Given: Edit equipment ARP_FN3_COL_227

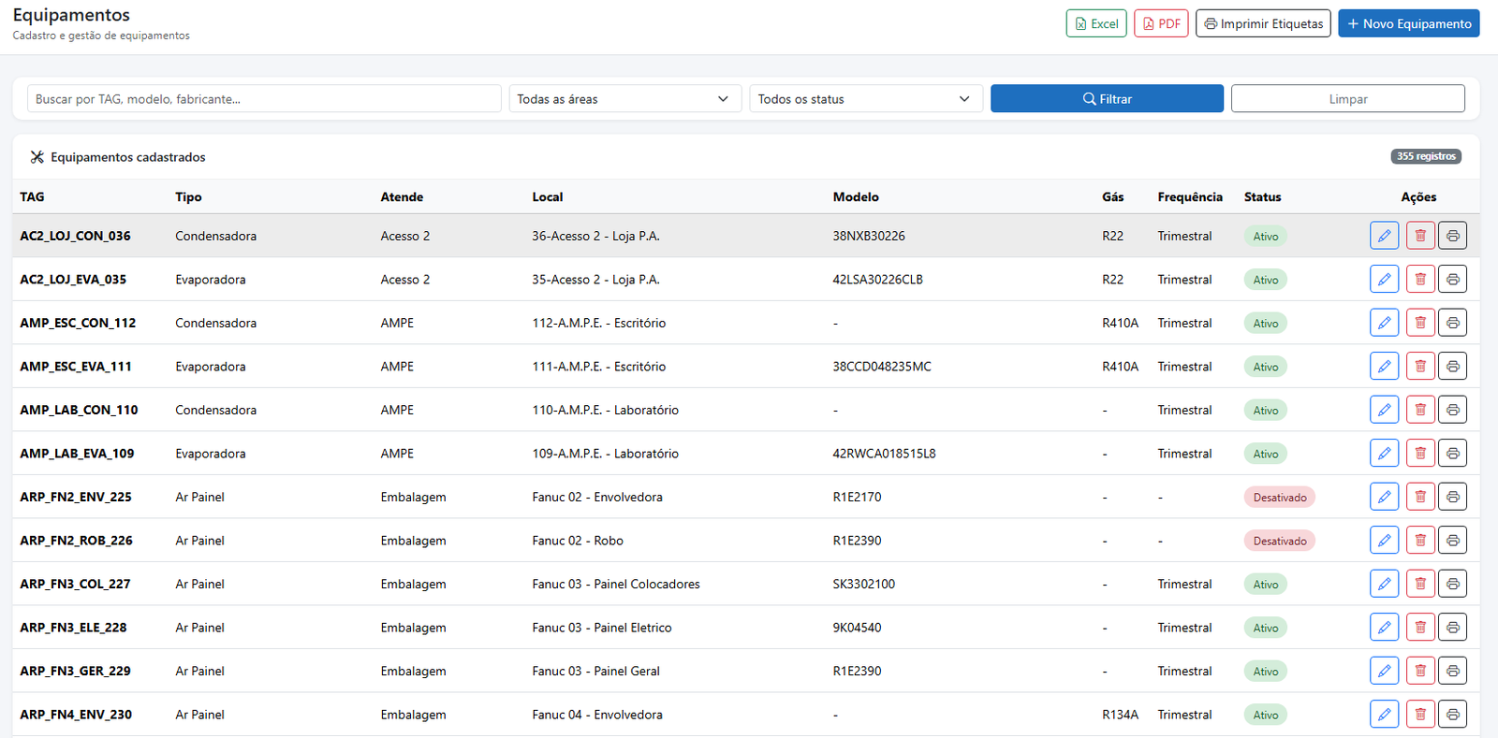Looking at the screenshot, I should click(1384, 584).
